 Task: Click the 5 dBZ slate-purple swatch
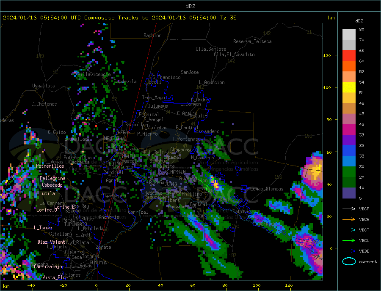(349, 193)
